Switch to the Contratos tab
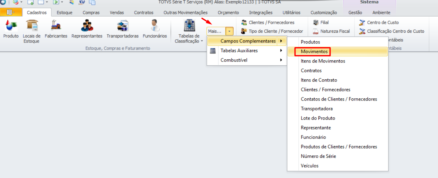 coord(143,13)
